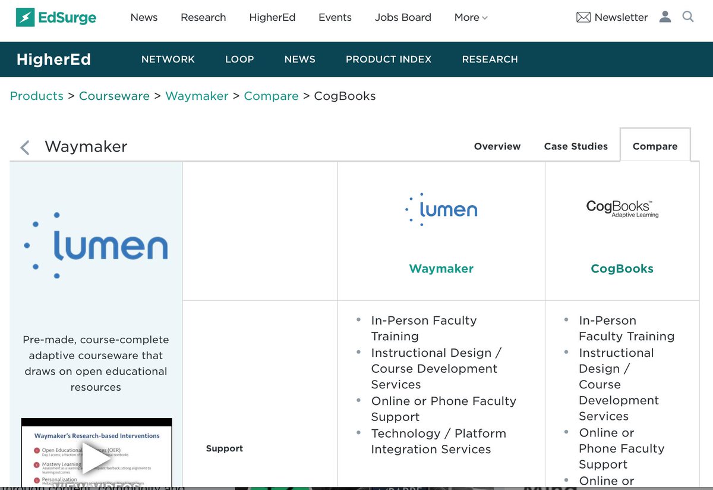
Task: Click In-Person Faculty Training in CogBooks column
Action: (x=626, y=328)
